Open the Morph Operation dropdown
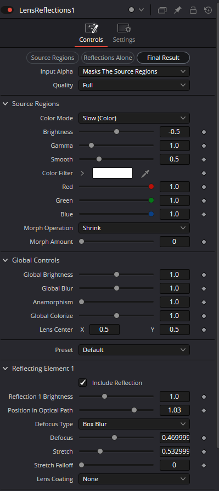 click(134, 228)
